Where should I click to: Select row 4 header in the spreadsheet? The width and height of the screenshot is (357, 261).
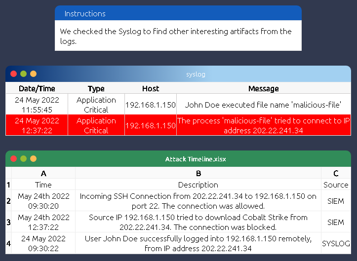point(8,243)
